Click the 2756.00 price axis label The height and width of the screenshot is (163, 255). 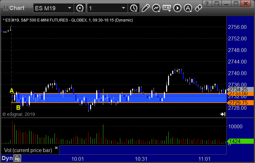coord(237,27)
